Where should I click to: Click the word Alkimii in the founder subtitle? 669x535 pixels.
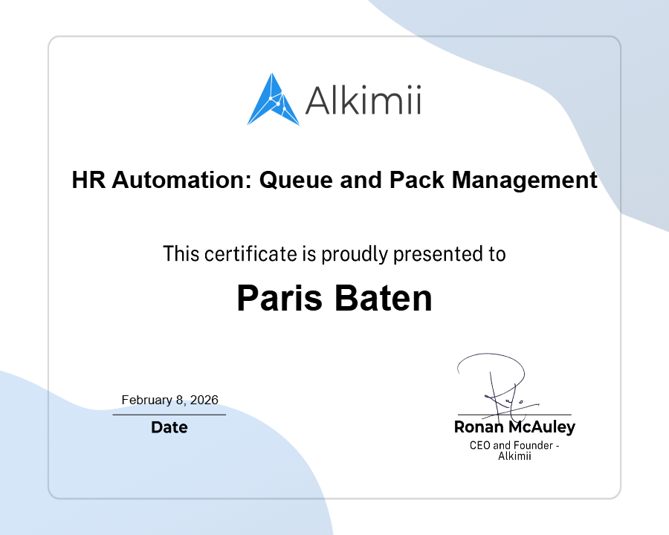tap(514, 456)
